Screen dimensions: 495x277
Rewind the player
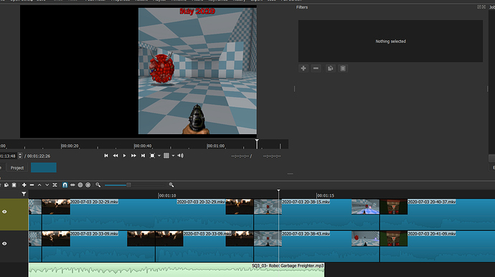[x=115, y=156]
